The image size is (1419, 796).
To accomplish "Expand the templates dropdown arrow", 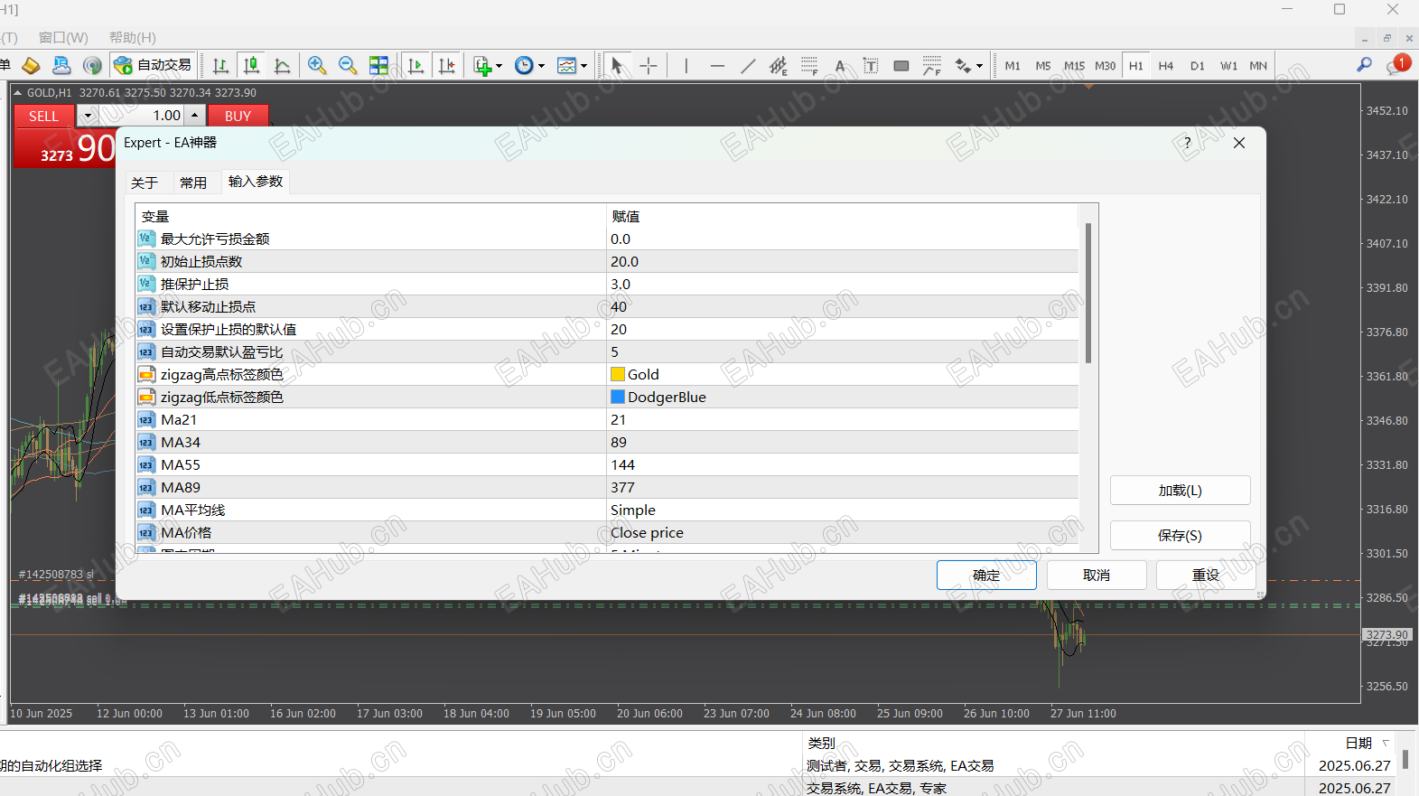I will tap(583, 66).
